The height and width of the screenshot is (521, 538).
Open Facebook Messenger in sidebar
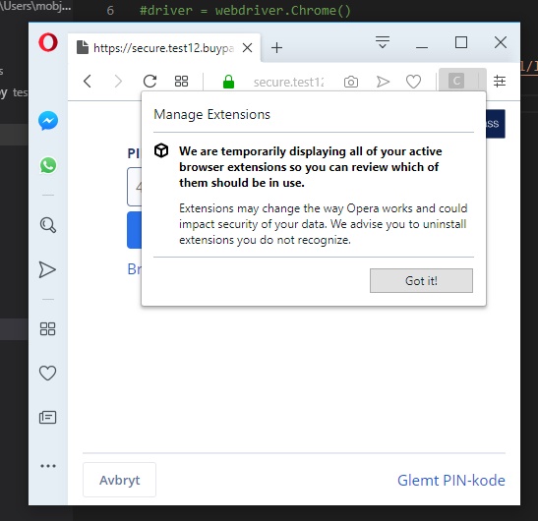(48, 121)
